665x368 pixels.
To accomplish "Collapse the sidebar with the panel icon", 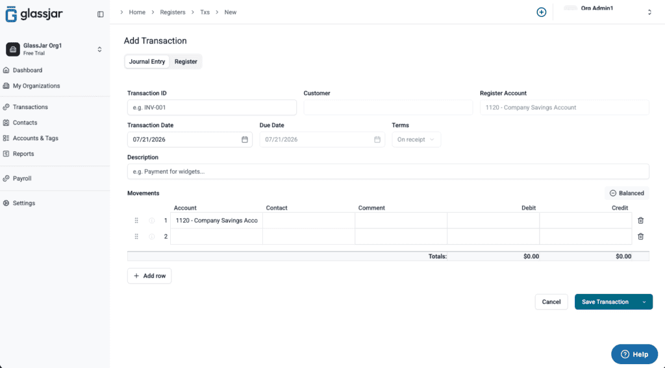I will (101, 14).
